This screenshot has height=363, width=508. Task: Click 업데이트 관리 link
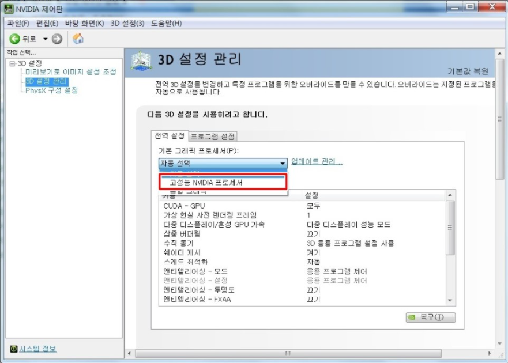pos(317,161)
